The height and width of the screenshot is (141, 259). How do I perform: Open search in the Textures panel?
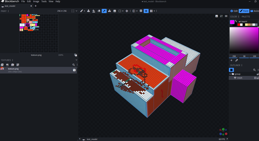click(x=73, y=65)
